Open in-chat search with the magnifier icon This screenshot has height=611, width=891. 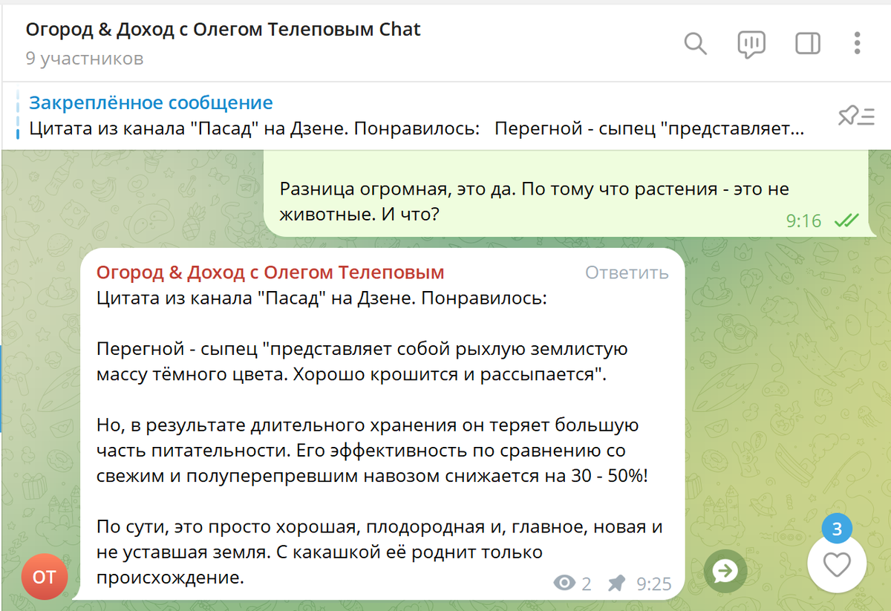tap(695, 44)
